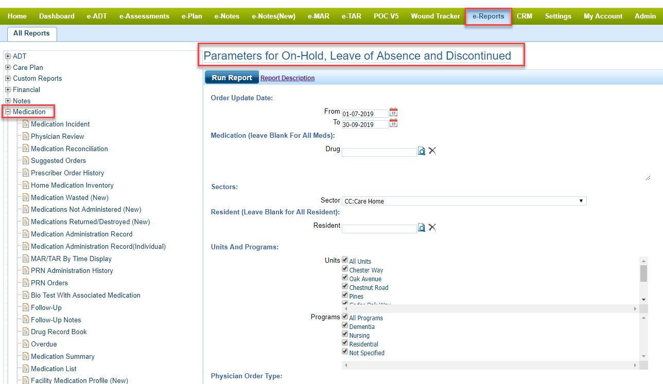Click document icon beside Home Medication Inventory
Screen dimensions: 663x384
(26, 185)
